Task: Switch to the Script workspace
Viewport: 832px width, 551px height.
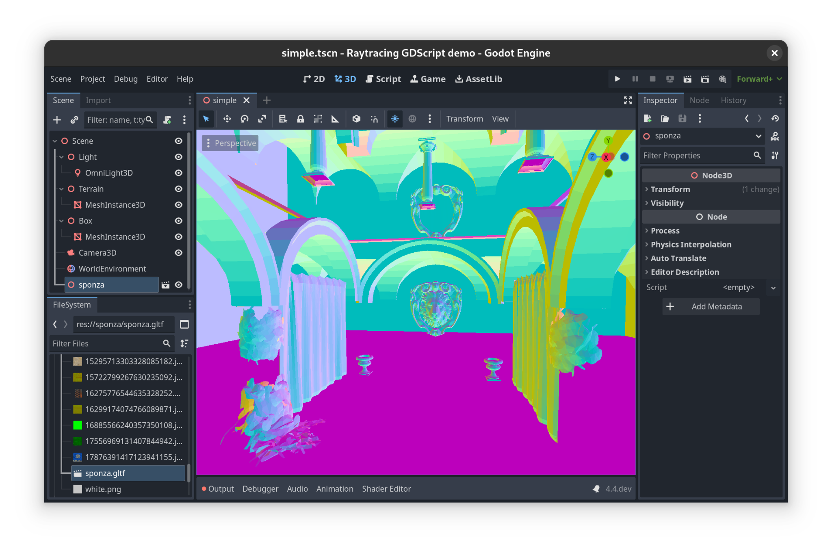Action: 383,79
